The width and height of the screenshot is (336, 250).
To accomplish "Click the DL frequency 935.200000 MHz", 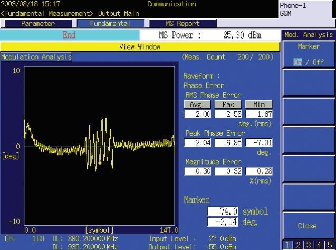I will pos(93,247).
